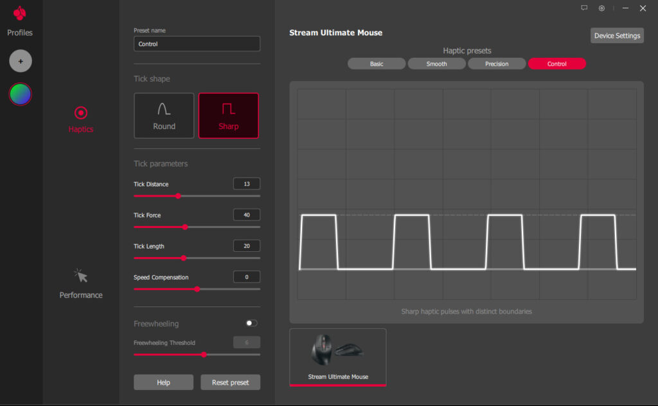Select the Stream Ultimate Mouse device thumbnail
Screen dimensions: 658x406
coord(338,357)
